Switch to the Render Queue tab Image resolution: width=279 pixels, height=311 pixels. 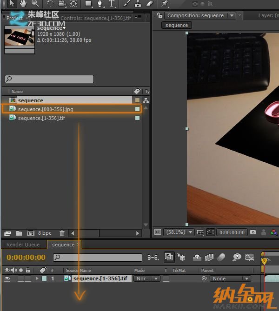click(23, 245)
